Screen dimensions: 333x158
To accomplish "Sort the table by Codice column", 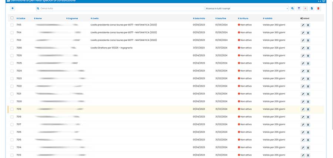I will [21, 18].
